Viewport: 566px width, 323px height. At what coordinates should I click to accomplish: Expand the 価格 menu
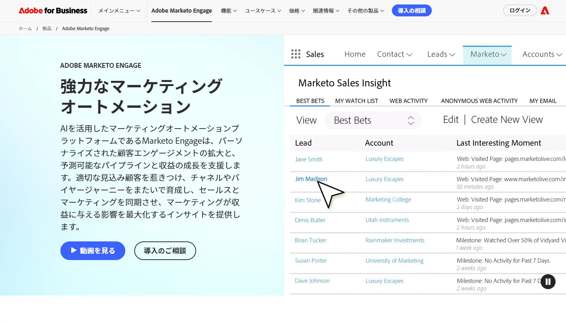click(x=297, y=11)
